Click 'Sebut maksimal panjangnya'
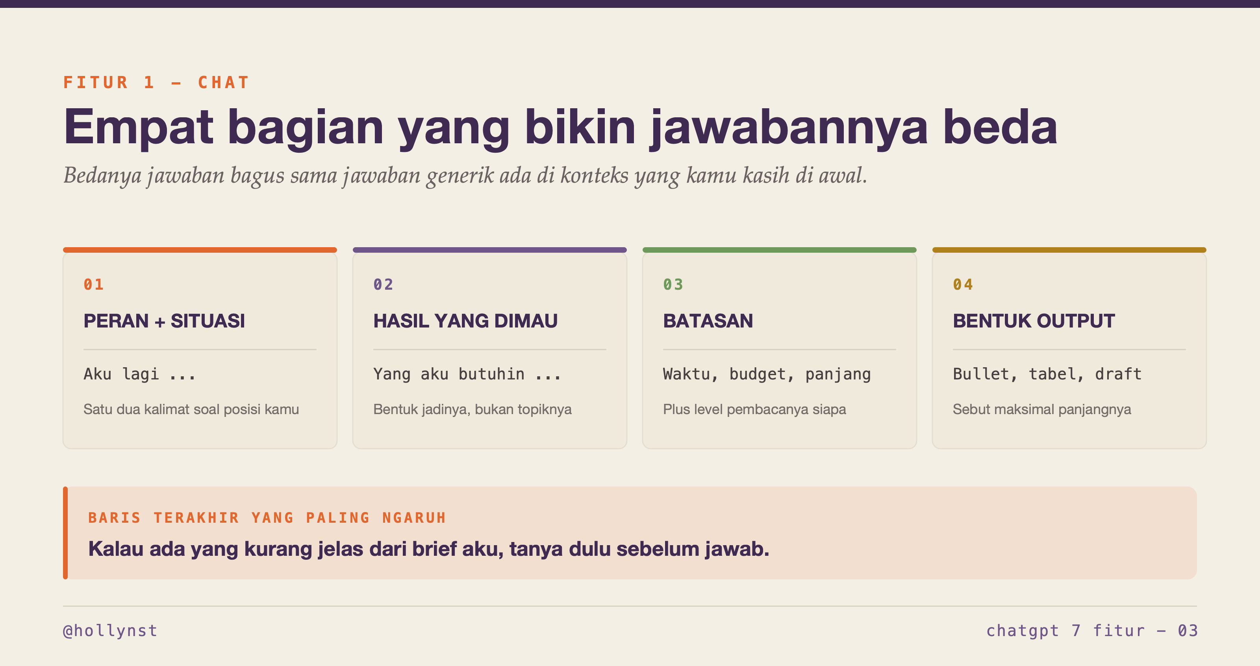The width and height of the screenshot is (1260, 666). [1041, 409]
